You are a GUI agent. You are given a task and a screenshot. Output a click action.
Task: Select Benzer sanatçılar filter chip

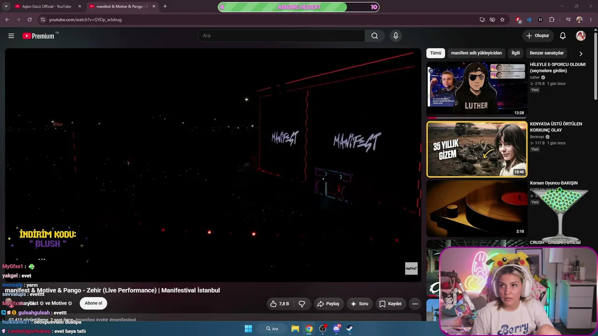click(547, 53)
